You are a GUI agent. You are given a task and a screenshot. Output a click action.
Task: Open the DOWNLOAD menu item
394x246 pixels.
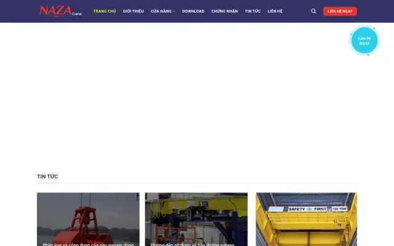[193, 11]
